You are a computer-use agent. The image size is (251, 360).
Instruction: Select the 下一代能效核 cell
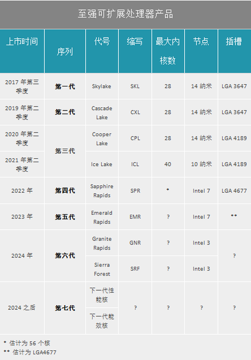tap(102, 321)
